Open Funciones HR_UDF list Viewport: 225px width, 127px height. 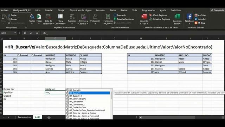click(x=108, y=19)
